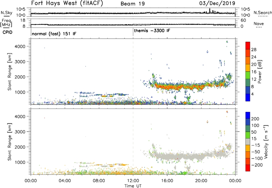Click the 'CPID' row label
Screen dimensions: 272x188
(x=7, y=32)
